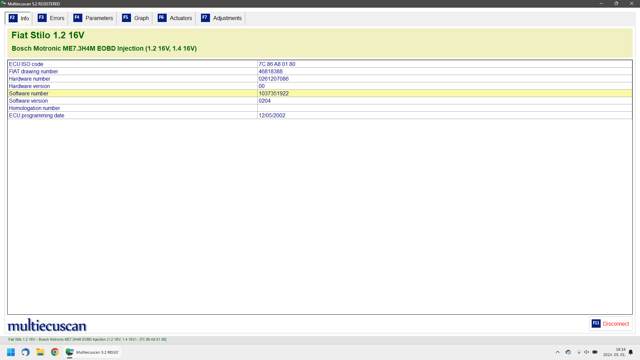
Task: Open the Parameters tab
Action: pos(93,18)
